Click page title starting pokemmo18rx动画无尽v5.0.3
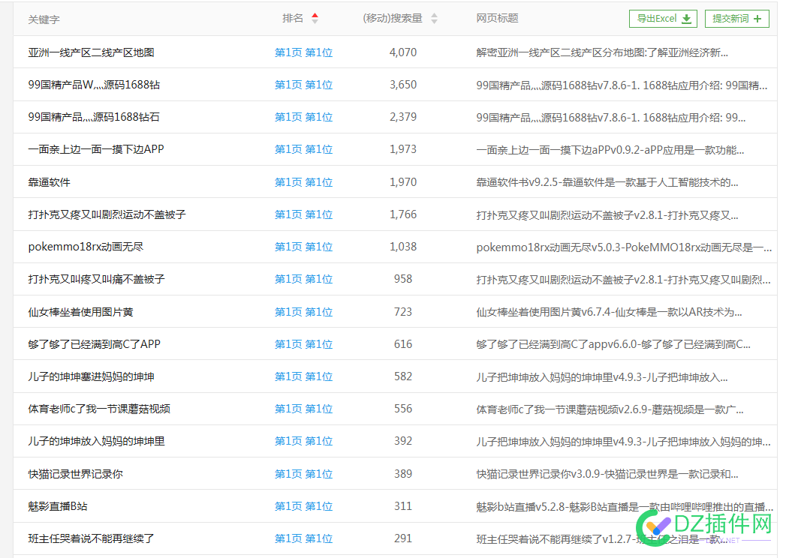 tap(624, 247)
